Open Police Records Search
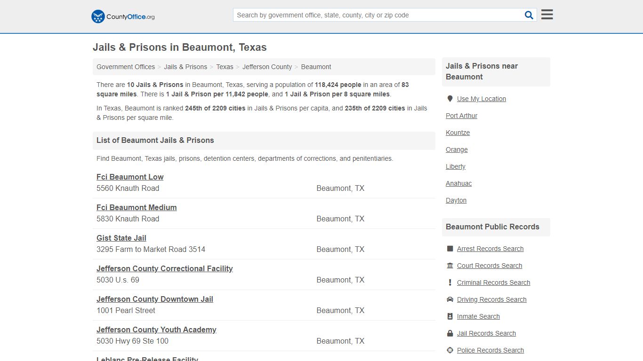Image resolution: width=643 pixels, height=361 pixels. [x=490, y=350]
